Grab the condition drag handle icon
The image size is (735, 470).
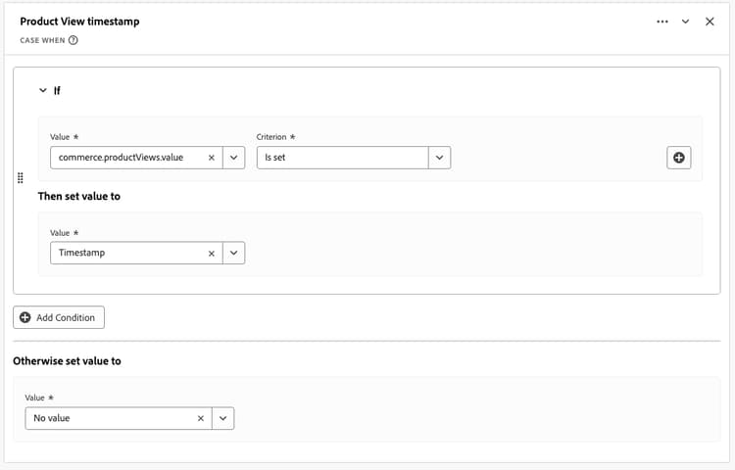[21, 178]
